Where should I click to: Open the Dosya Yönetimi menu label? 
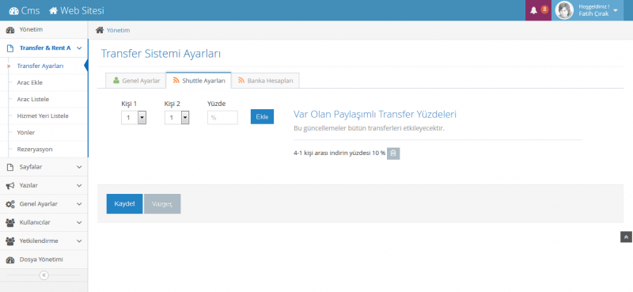click(41, 260)
